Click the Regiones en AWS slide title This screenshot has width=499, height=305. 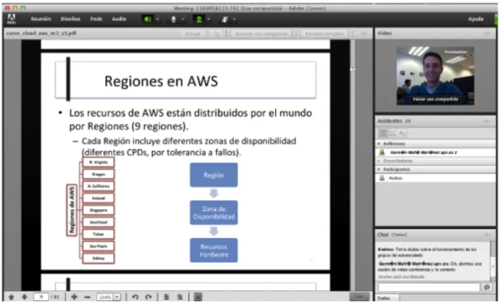[x=161, y=81]
